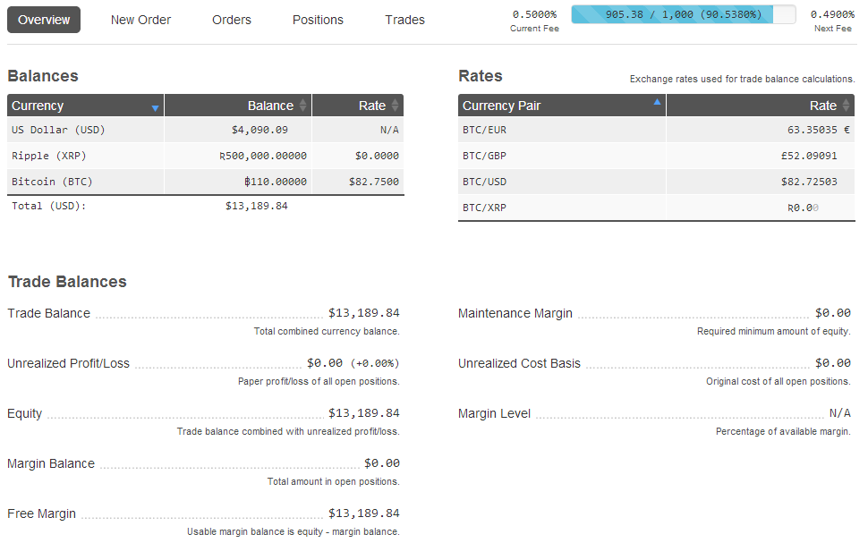
Task: Switch to the New Order tab
Action: (140, 20)
